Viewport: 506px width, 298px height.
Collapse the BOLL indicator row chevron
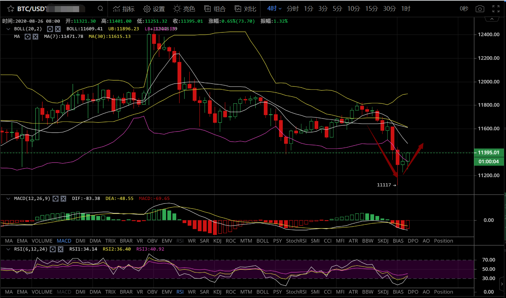(x=8, y=29)
